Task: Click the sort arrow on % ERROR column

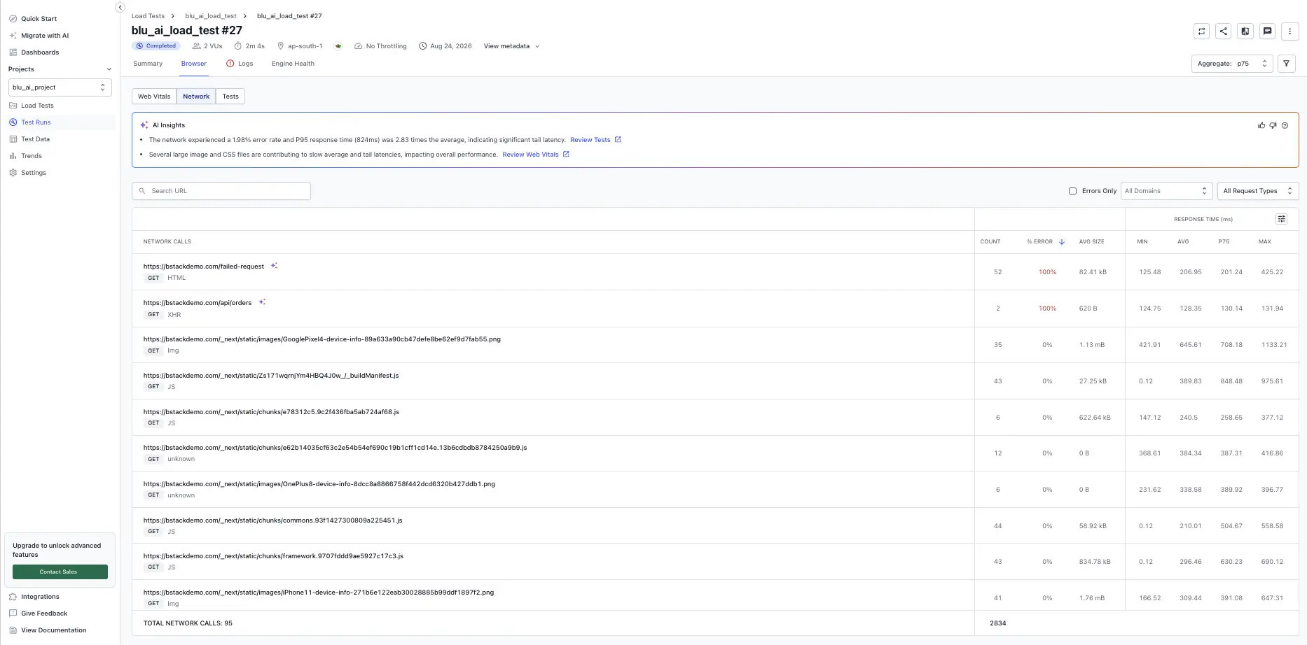Action: (x=1062, y=241)
